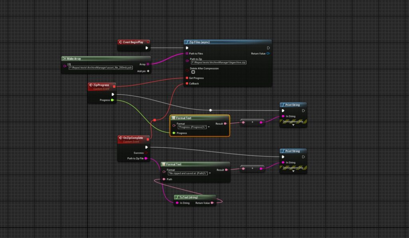Click the Make Array node icon

tap(64, 59)
